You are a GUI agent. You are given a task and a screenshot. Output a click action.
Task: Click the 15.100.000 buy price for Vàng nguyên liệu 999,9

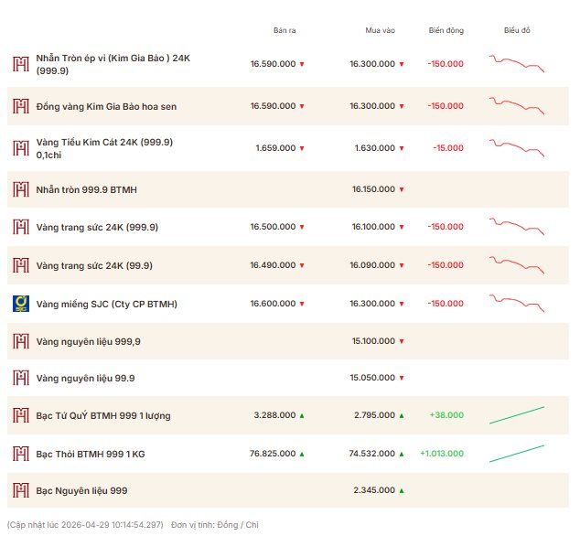tap(373, 341)
